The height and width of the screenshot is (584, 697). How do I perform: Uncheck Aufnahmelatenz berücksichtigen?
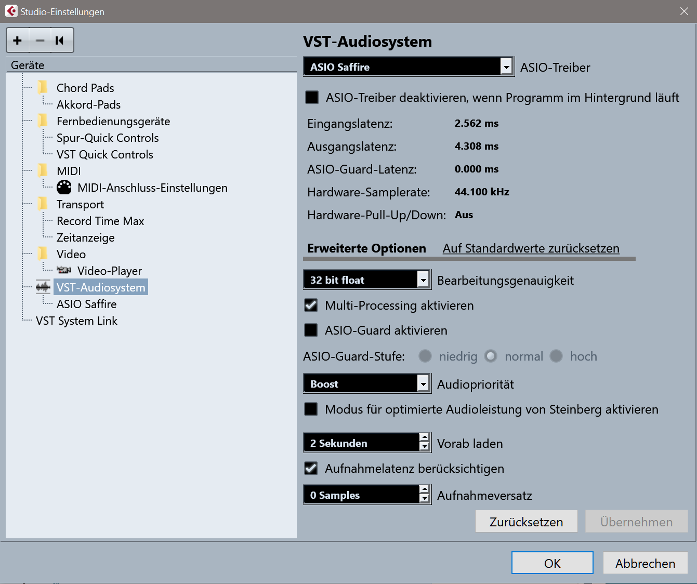click(311, 468)
